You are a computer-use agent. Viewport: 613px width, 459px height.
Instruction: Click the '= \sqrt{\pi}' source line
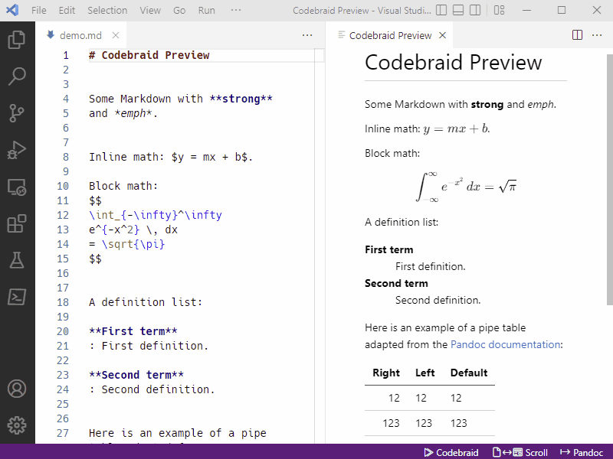coord(126,244)
